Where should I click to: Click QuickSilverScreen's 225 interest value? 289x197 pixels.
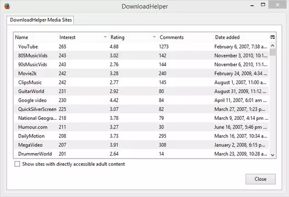62,109
